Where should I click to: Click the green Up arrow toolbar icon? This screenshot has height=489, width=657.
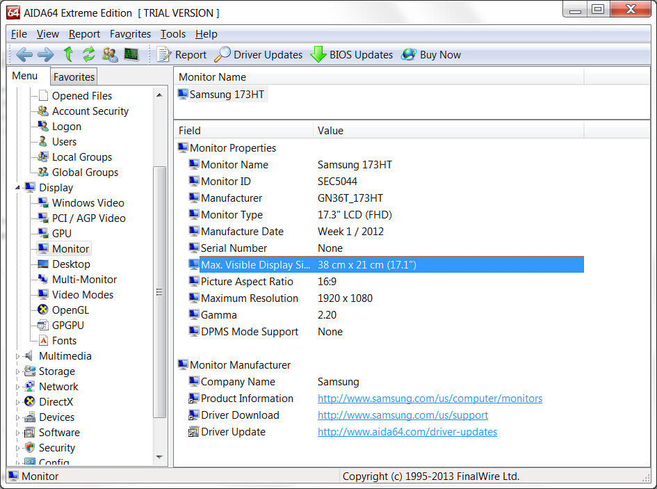[x=68, y=54]
